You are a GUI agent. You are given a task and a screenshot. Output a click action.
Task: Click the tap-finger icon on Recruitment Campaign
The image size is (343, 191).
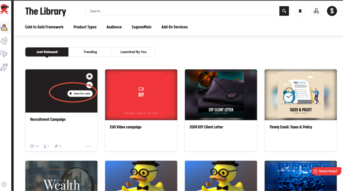pyautogui.click(x=45, y=146)
